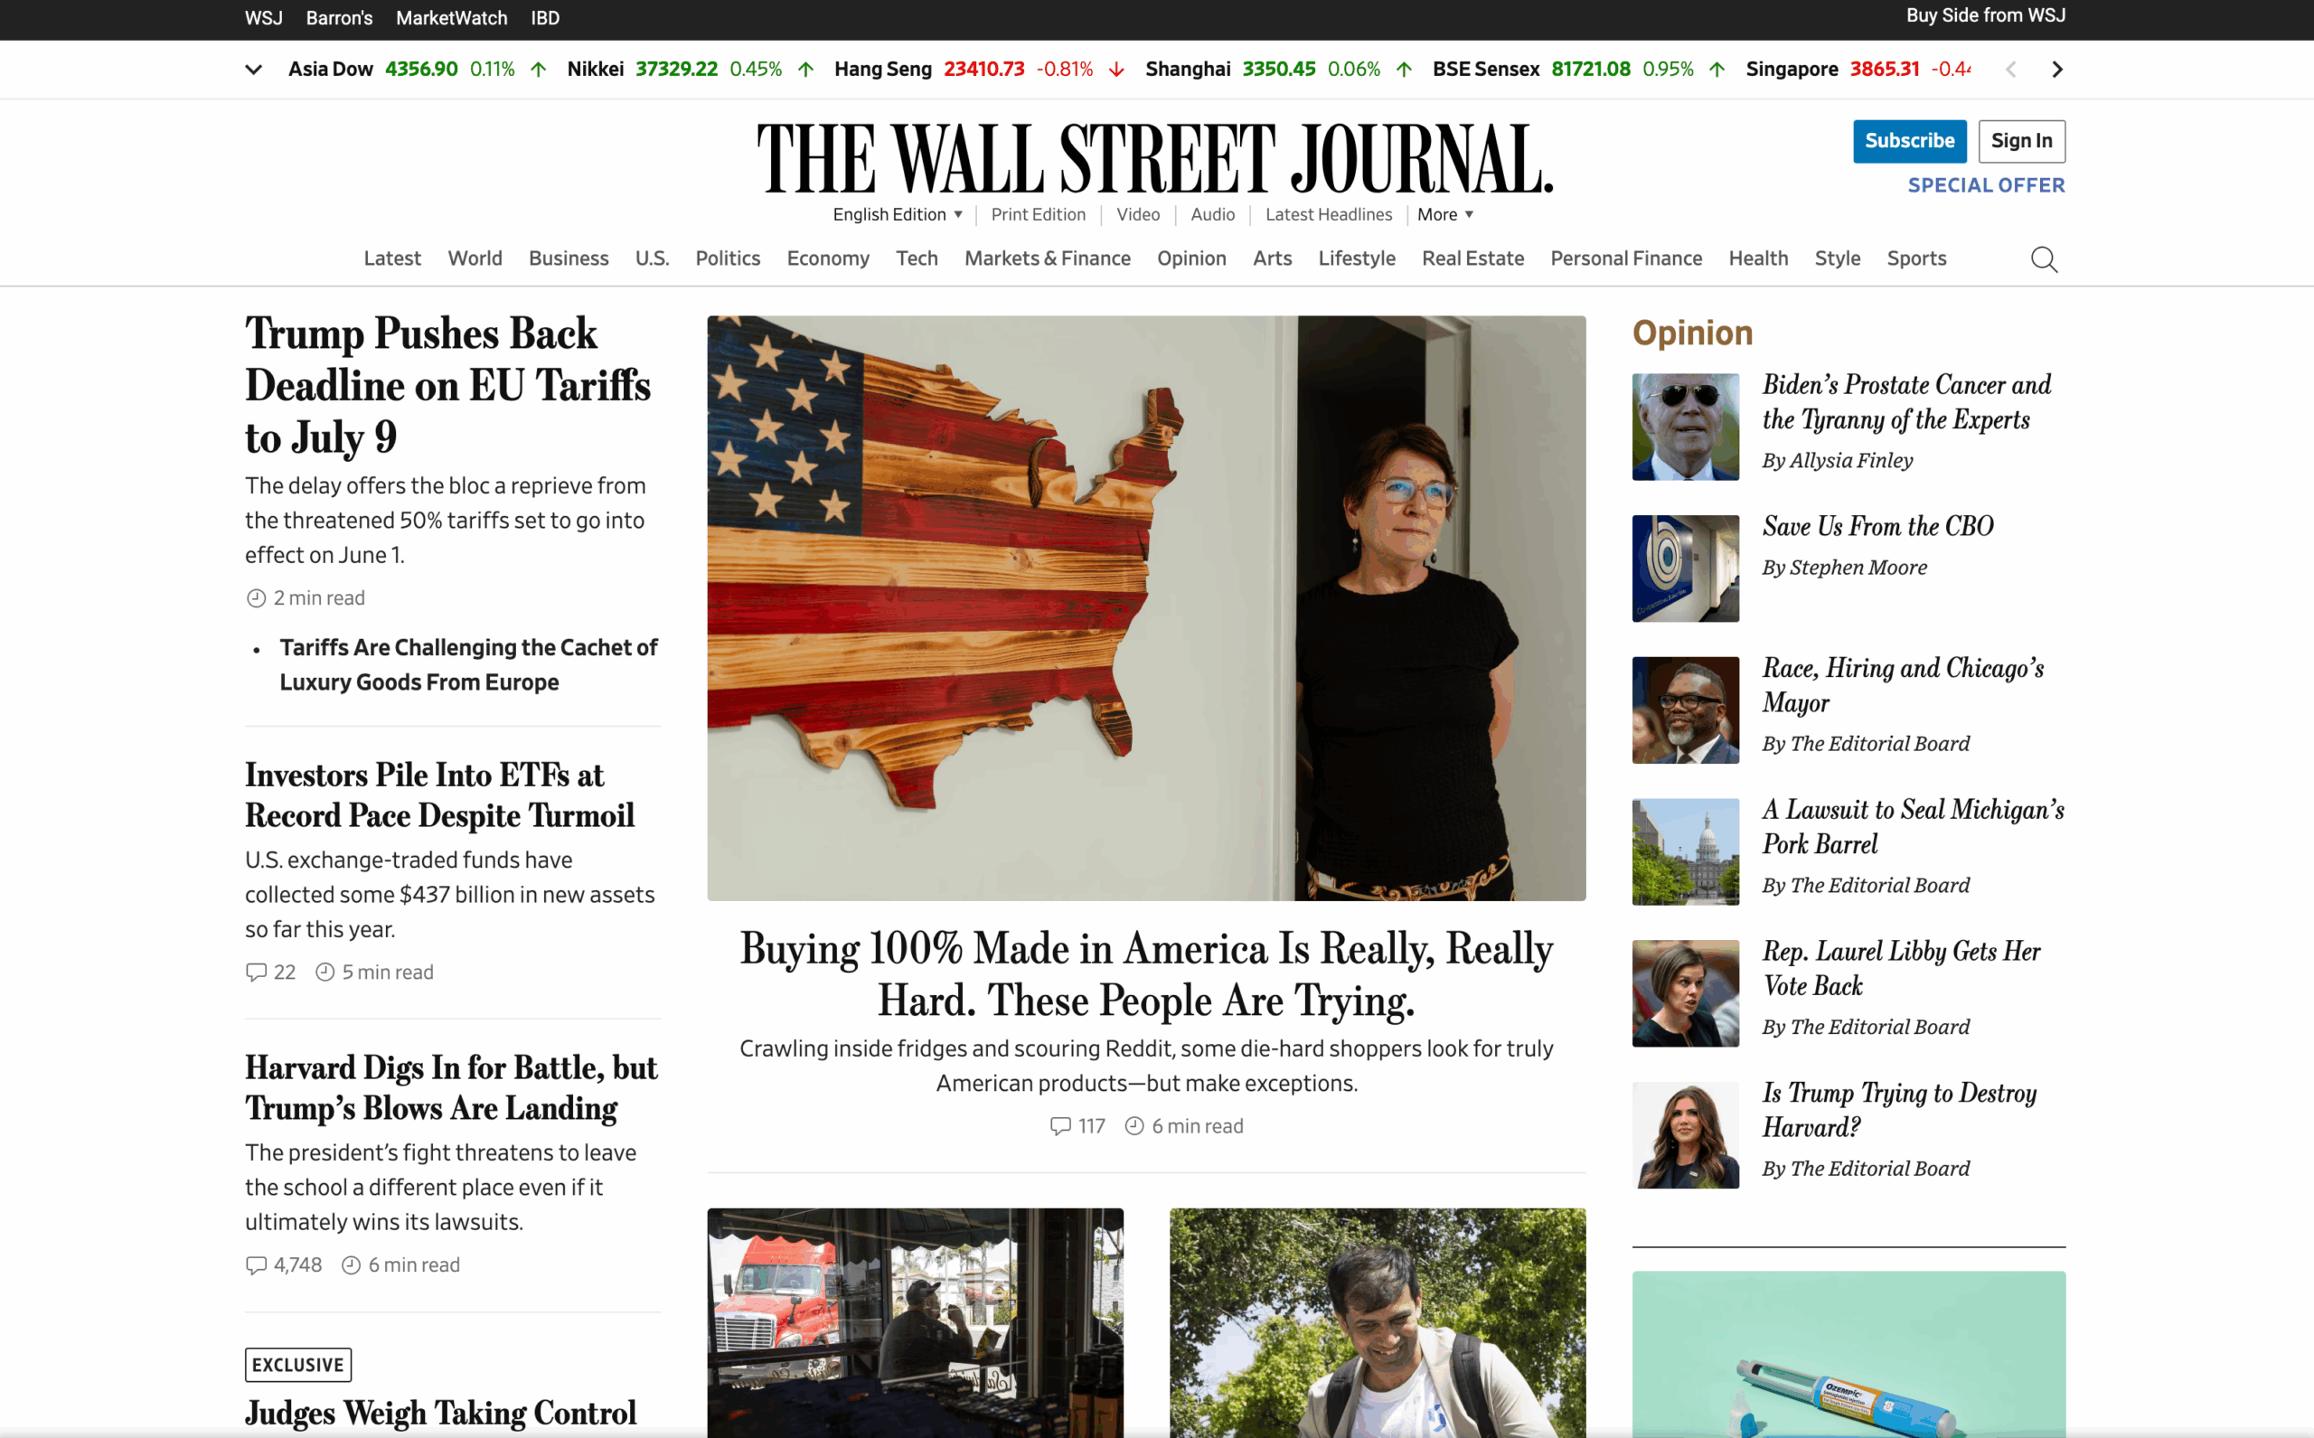Open the English Edition dropdown
The image size is (2314, 1438).
coord(898,214)
